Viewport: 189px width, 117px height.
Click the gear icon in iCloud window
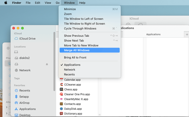128,24
